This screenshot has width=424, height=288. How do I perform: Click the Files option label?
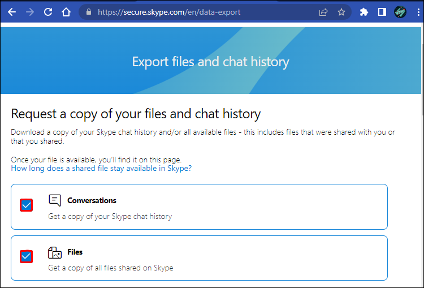coord(75,252)
